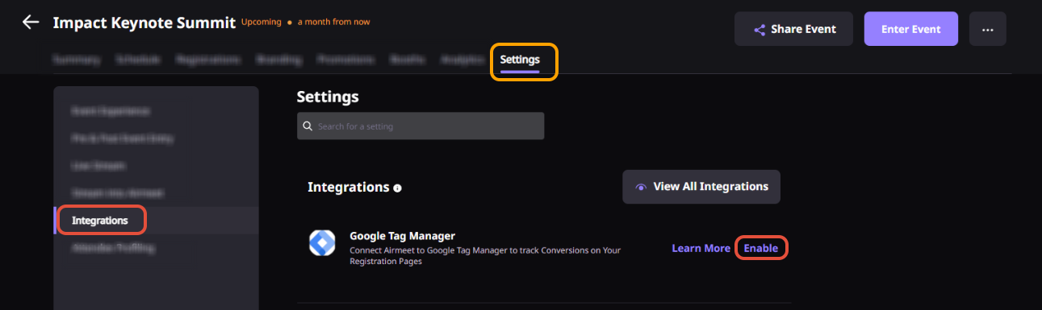The width and height of the screenshot is (1042, 310).
Task: Click the Enter Event button
Action: [910, 29]
